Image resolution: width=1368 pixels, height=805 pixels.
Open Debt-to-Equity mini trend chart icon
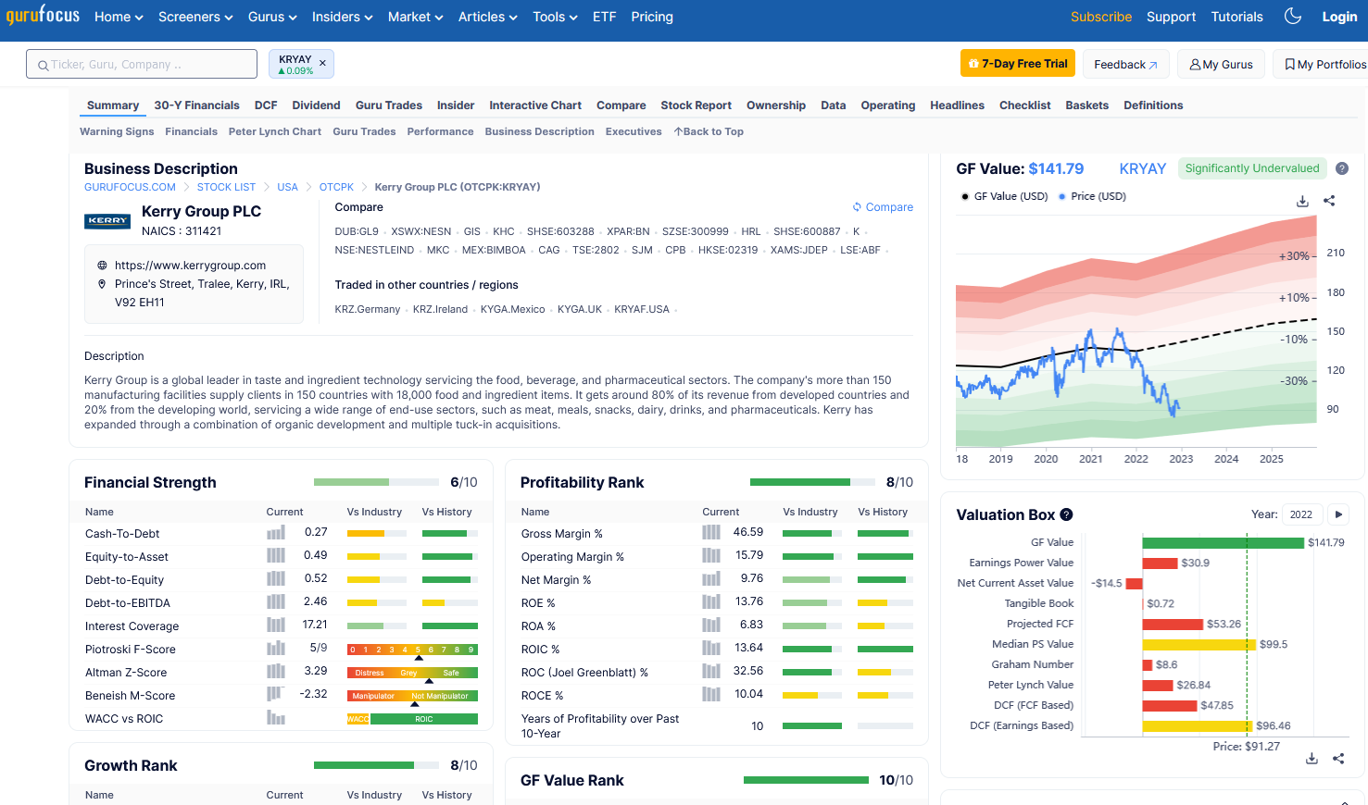pyautogui.click(x=276, y=579)
